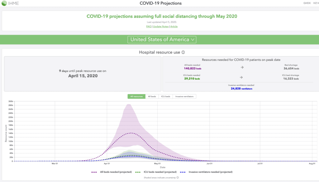Click the chevron in the location selector
Image resolution: width=319 pixels, height=182 pixels.
193,39
